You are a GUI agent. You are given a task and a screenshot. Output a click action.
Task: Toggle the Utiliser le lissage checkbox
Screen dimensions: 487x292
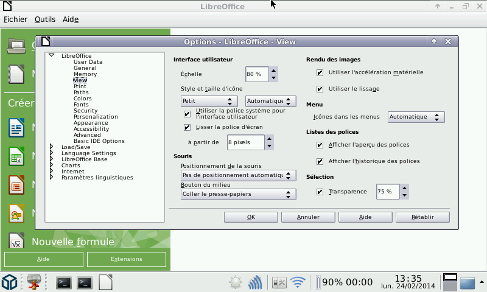[320, 89]
